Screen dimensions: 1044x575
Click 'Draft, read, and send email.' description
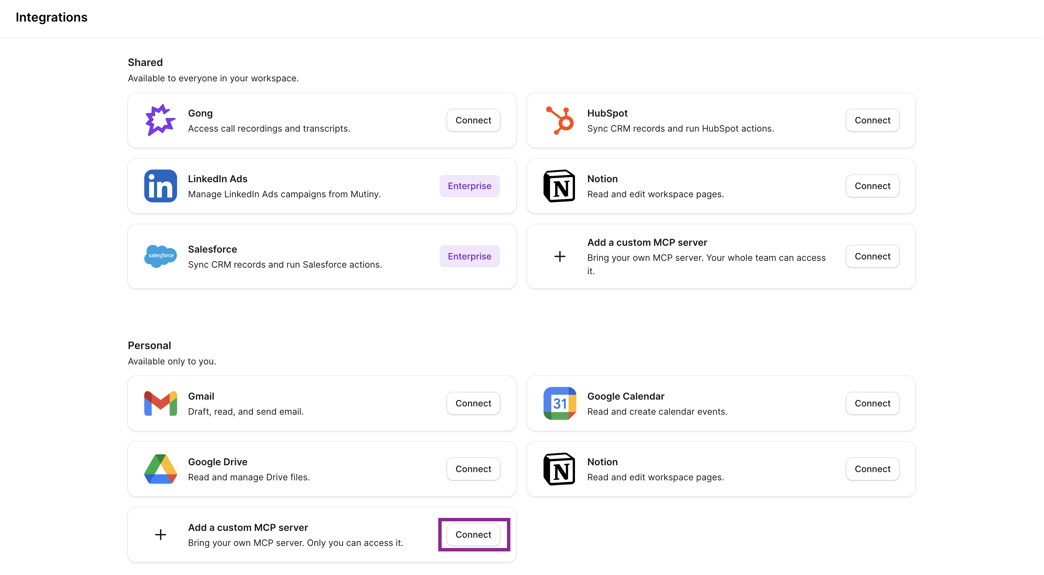[x=245, y=412]
